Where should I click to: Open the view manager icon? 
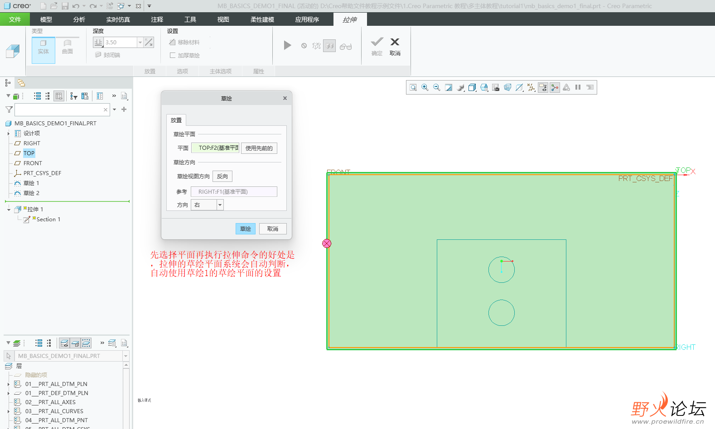496,87
